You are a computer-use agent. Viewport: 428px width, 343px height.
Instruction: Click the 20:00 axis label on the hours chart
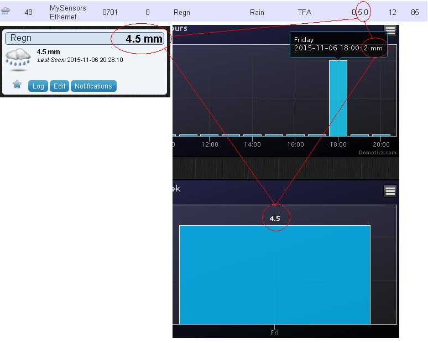click(381, 144)
